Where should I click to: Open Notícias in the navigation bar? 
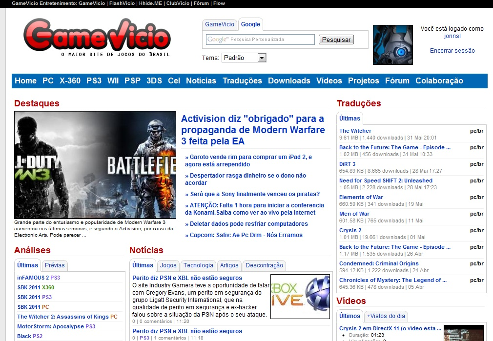click(x=201, y=81)
